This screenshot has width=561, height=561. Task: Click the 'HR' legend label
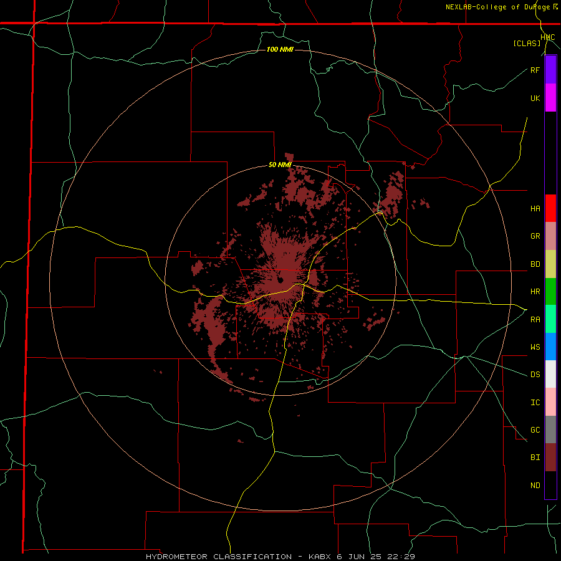pyautogui.click(x=535, y=292)
